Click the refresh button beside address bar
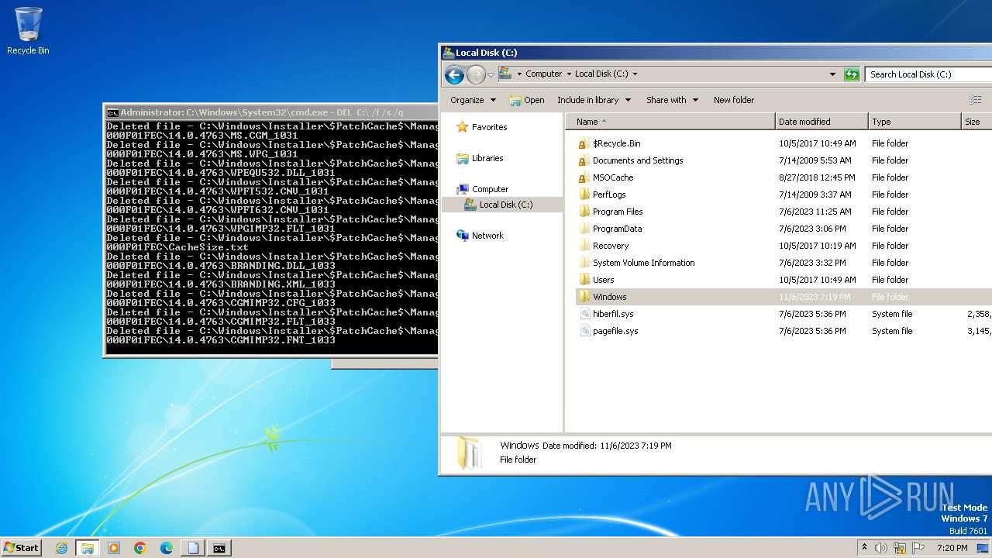 (852, 74)
